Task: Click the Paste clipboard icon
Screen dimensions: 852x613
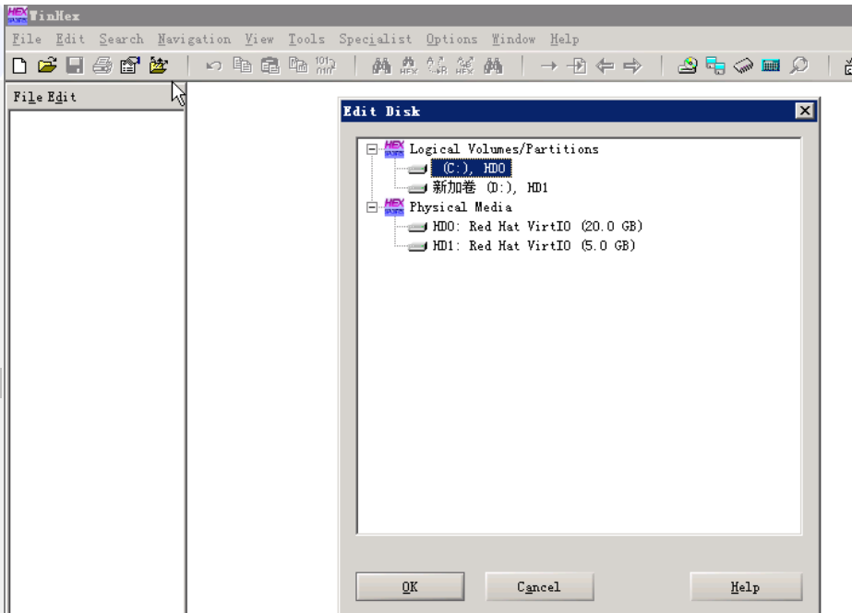Action: pos(270,65)
